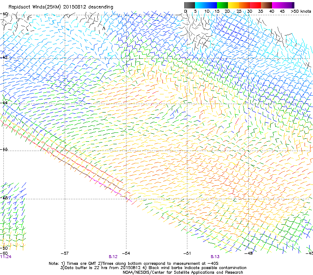Click the '25' label under the color legend
313x275 pixels.
point(239,11)
